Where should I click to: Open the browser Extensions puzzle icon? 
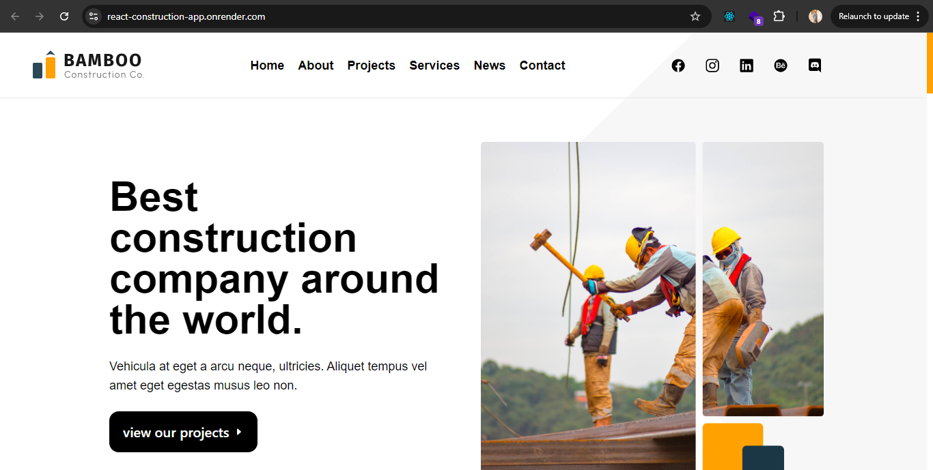tap(779, 16)
